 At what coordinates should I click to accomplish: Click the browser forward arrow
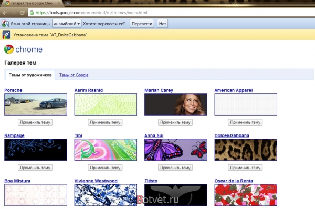14,13
